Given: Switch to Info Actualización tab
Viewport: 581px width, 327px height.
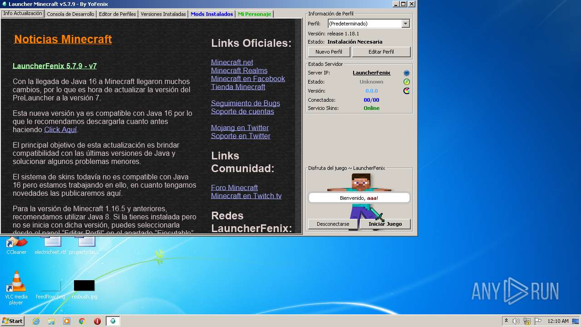Looking at the screenshot, I should [22, 14].
